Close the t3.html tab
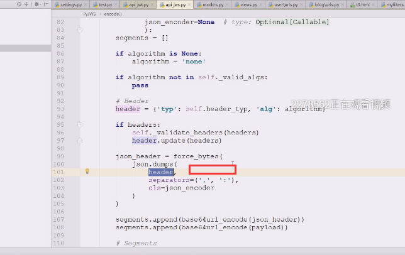 tap(373, 4)
